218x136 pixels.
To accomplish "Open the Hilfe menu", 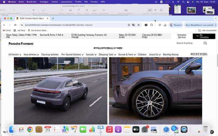I will [x=103, y=2].
